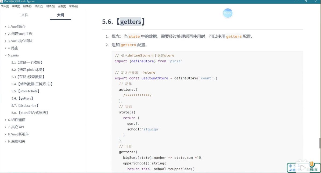Viewport: 321px width, 173px height.
Task: Click the bigSum arrow function line
Action: point(163,158)
